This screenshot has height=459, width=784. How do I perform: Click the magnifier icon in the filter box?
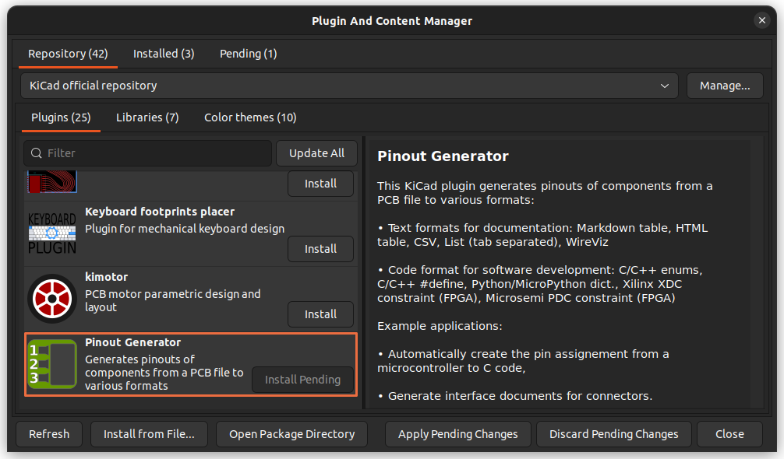(37, 153)
